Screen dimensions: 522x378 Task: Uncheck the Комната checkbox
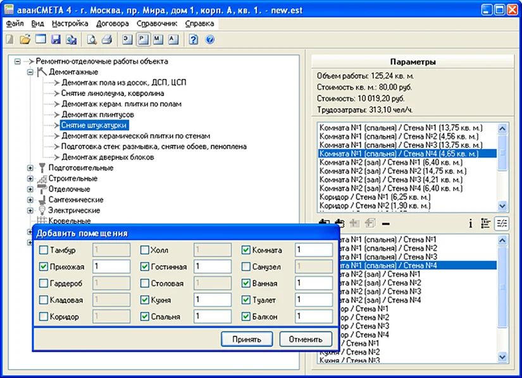point(245,250)
